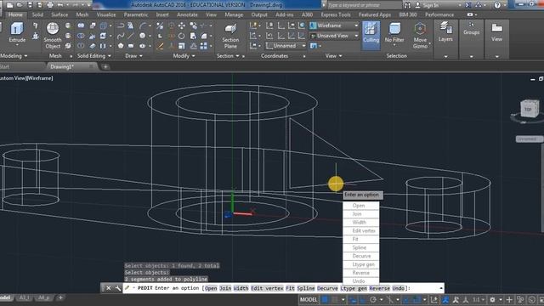544x306 pixels.
Task: Select the Arc draw tool
Action: 143,25
